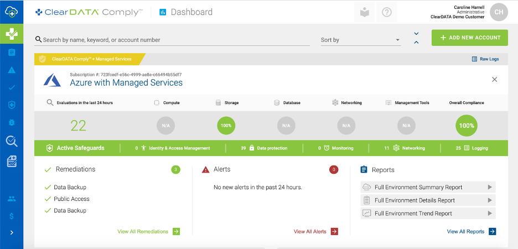Click the Alerts count badge 0
This screenshot has width=518, height=249.
pyautogui.click(x=334, y=170)
